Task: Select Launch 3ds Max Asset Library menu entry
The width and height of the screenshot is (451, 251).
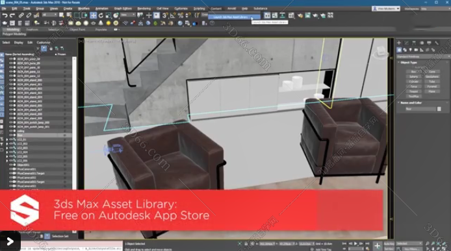Action: (234, 18)
